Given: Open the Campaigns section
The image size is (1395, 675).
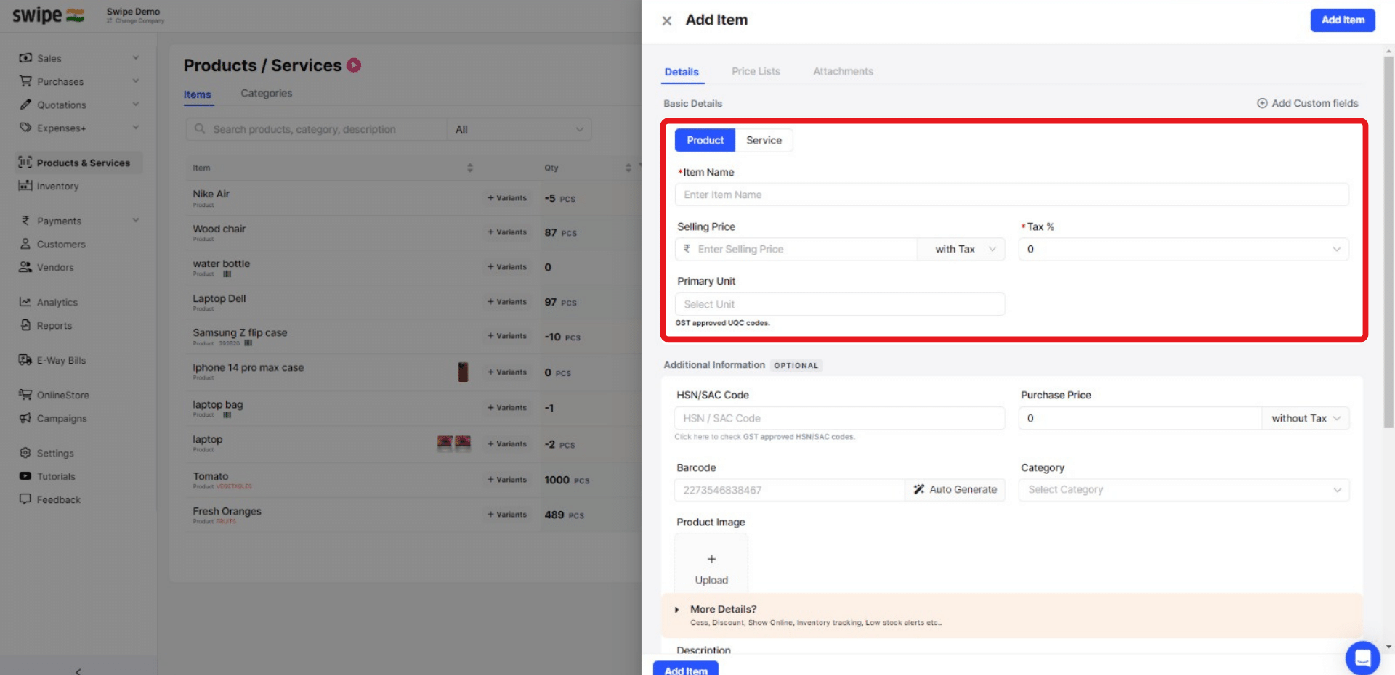Looking at the screenshot, I should (61, 418).
